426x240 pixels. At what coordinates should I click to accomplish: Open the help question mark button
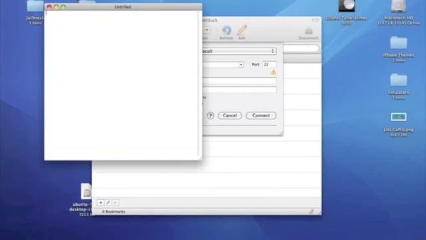tap(210, 115)
